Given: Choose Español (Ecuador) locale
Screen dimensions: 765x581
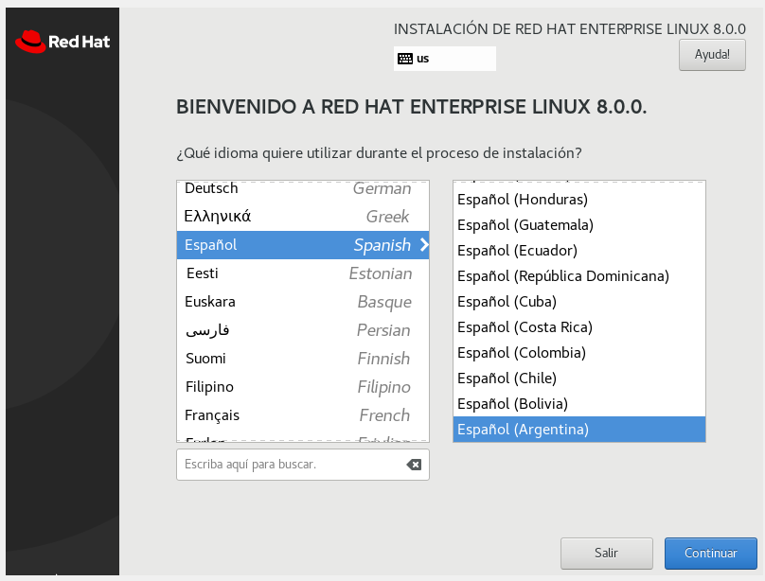Looking at the screenshot, I should 579,251.
